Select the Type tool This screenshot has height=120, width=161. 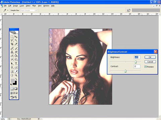pos(16,64)
